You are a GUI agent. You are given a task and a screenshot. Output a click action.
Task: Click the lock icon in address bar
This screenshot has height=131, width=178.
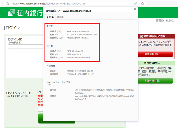point(8,4)
